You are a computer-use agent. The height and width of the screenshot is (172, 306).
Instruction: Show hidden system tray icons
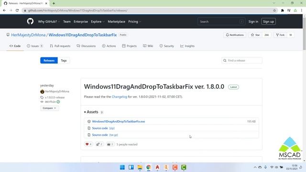point(255,167)
